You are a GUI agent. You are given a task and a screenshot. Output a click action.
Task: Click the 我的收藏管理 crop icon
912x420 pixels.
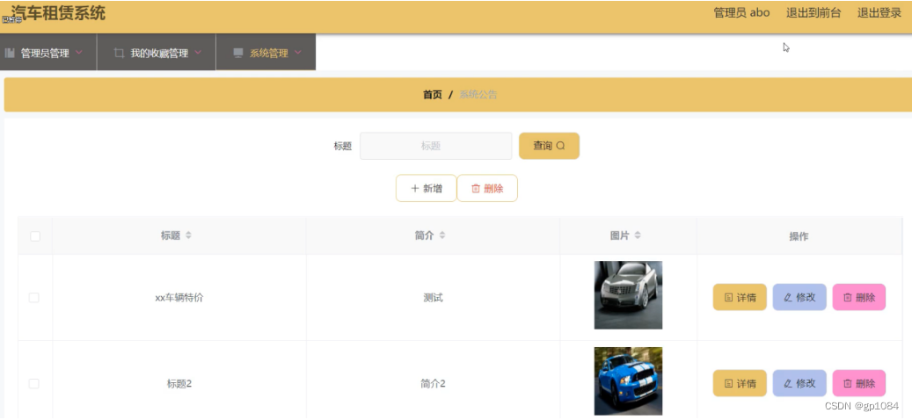119,54
